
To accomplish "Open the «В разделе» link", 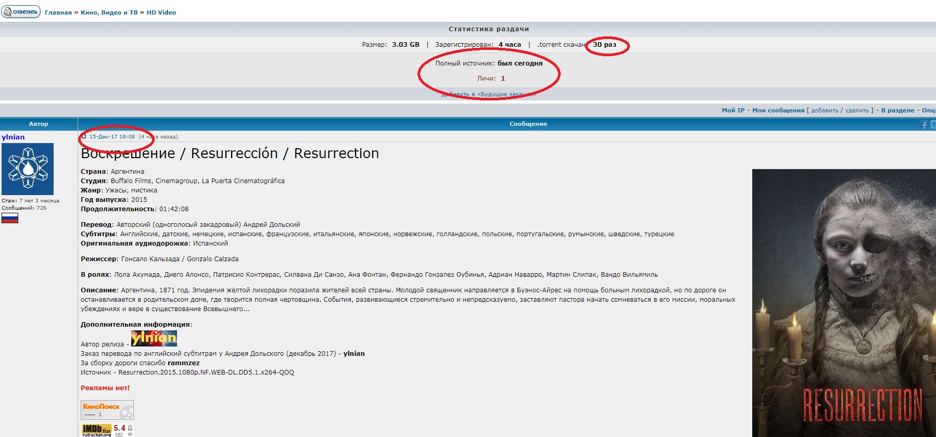I will (897, 110).
